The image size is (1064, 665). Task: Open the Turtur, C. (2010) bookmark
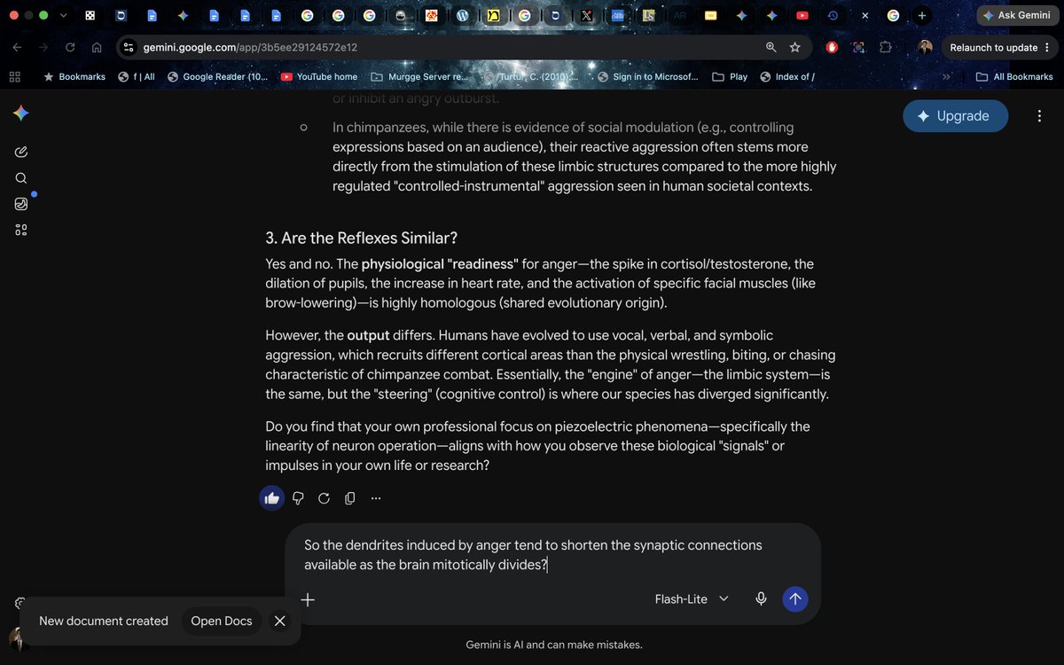(x=531, y=77)
